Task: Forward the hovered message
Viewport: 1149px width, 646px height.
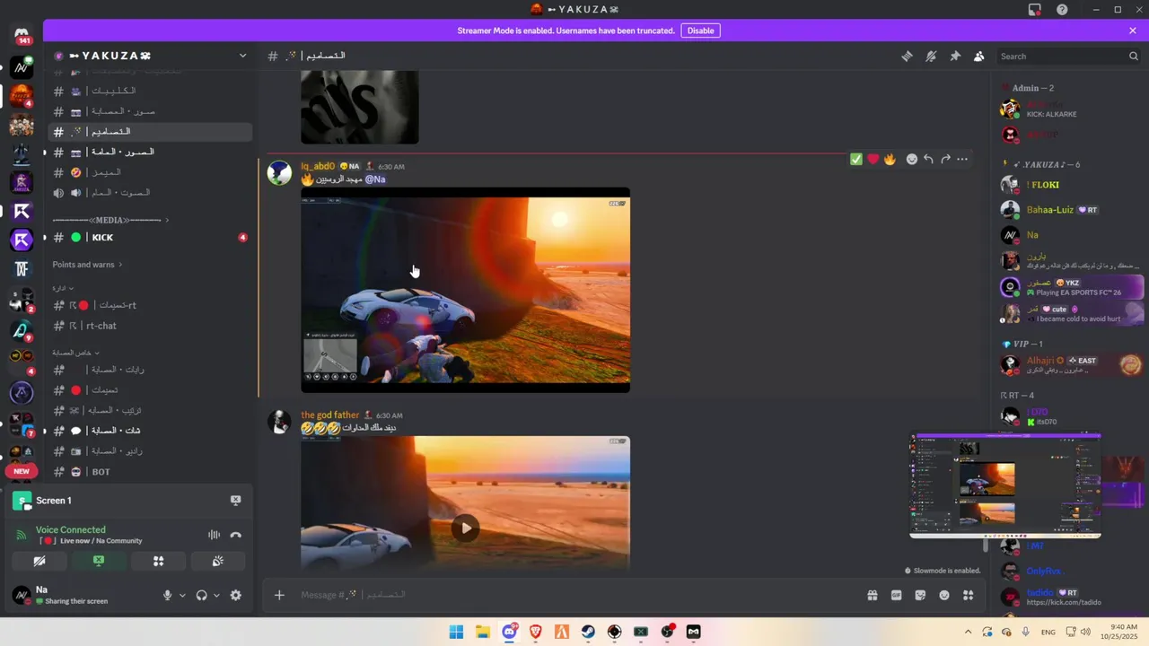Action: coord(945,159)
